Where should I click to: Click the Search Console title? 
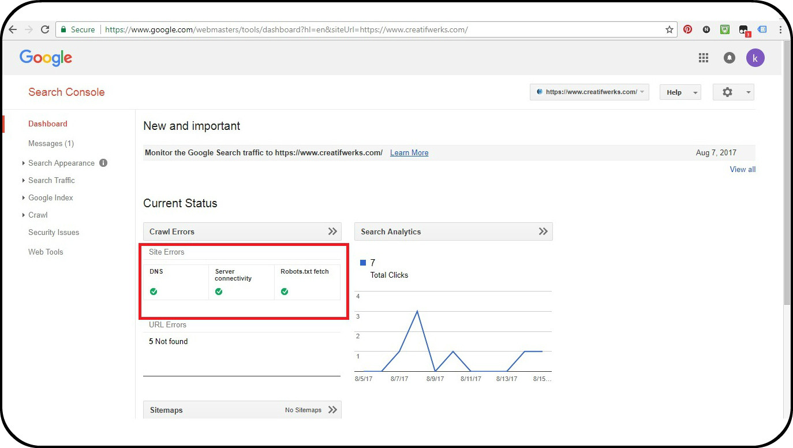66,92
